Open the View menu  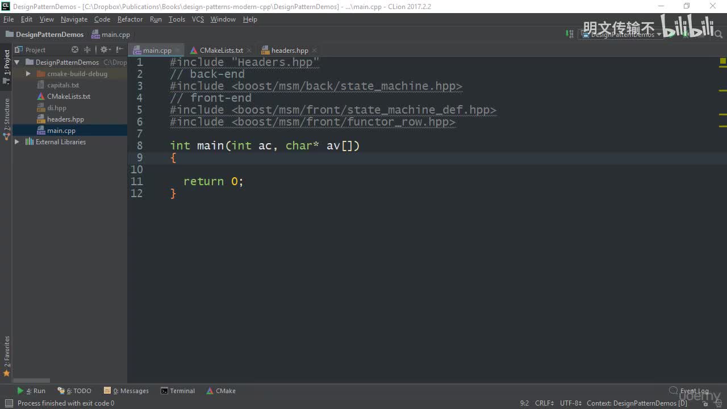click(47, 19)
